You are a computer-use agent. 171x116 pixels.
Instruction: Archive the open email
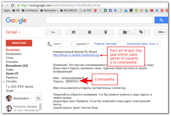(x=73, y=32)
